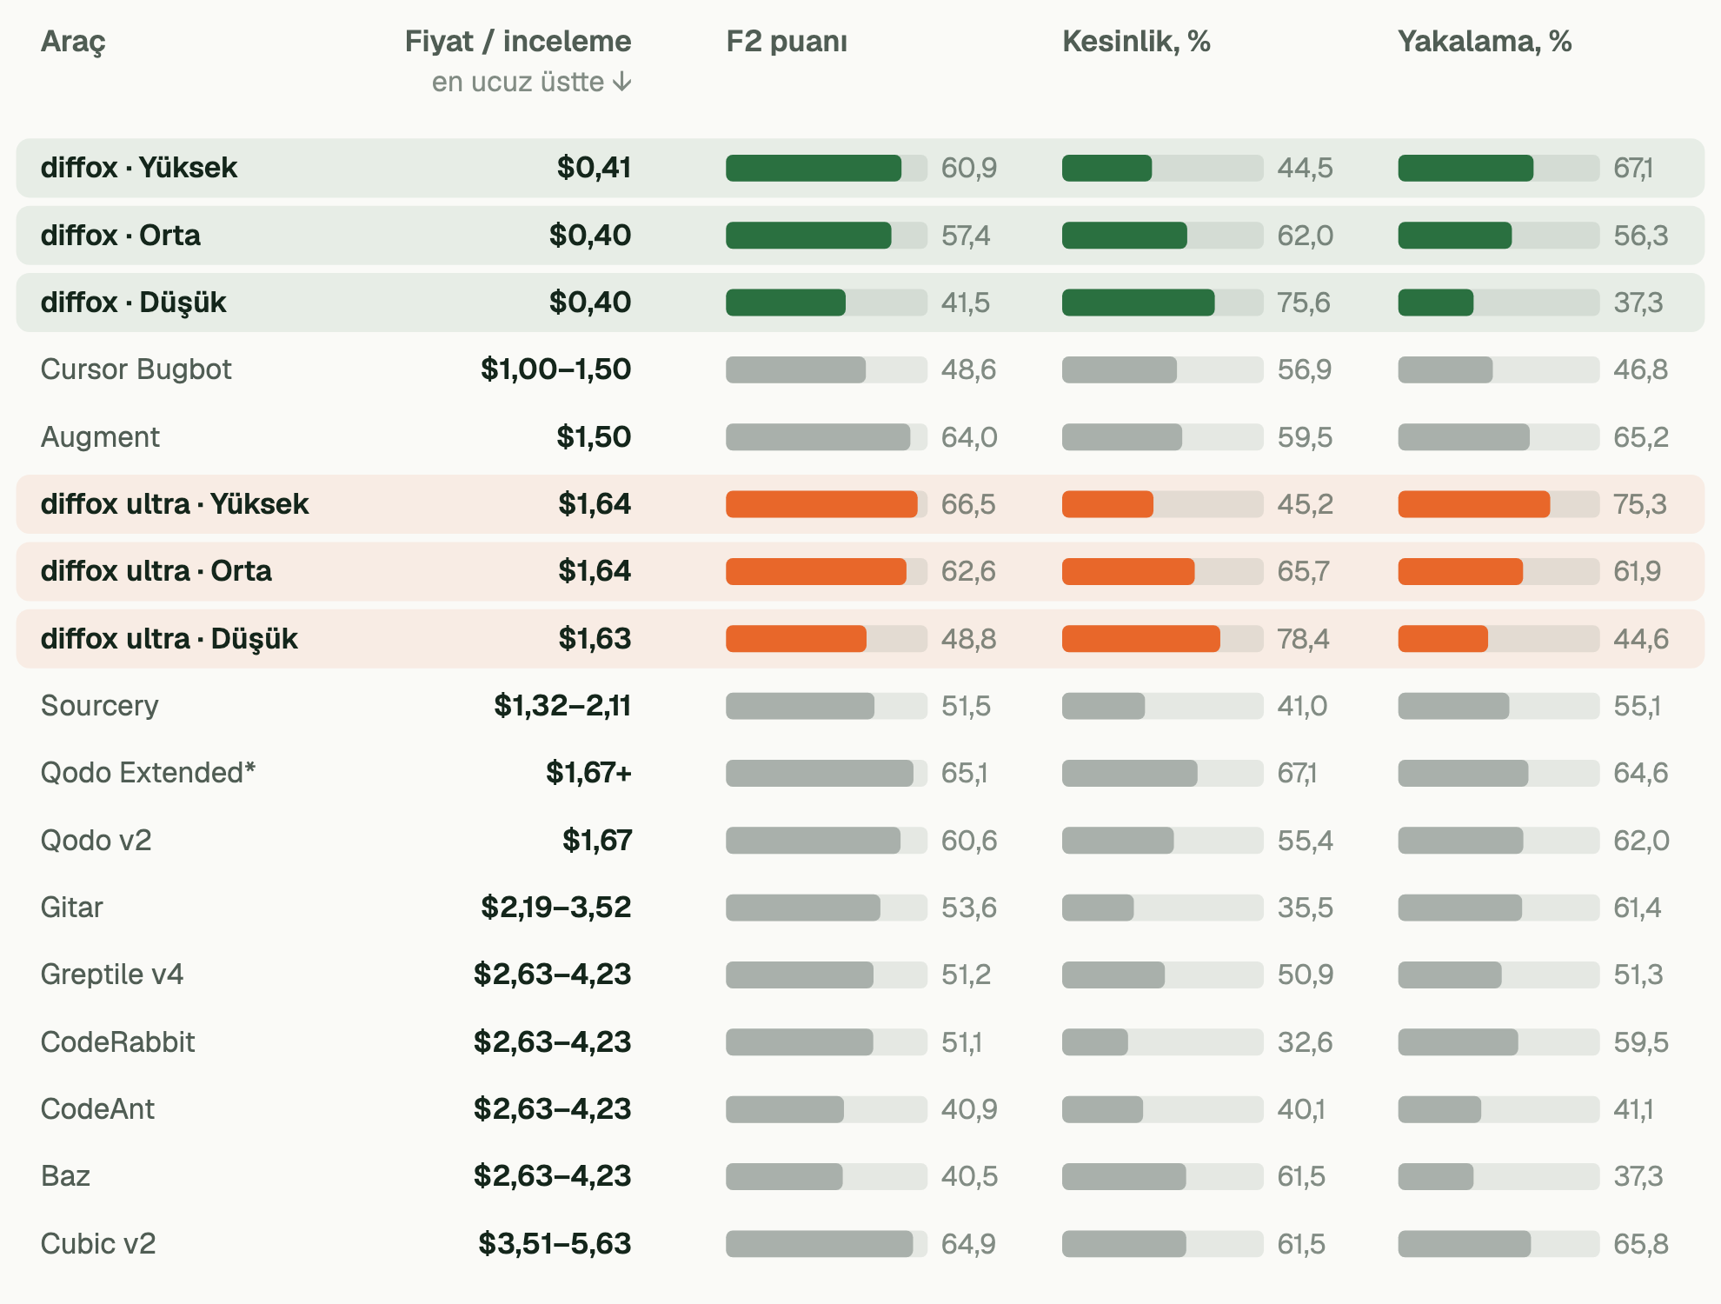Open the 'Qodo Extended*' tool name
This screenshot has height=1304, width=1721.
149,773
